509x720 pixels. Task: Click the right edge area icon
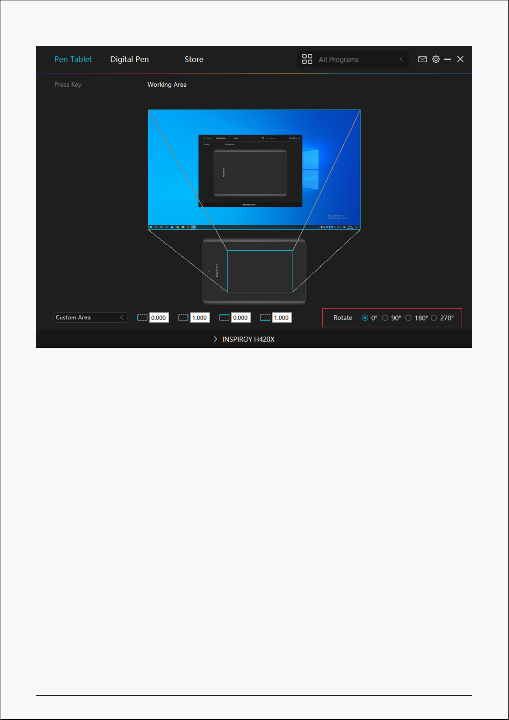[183, 317]
